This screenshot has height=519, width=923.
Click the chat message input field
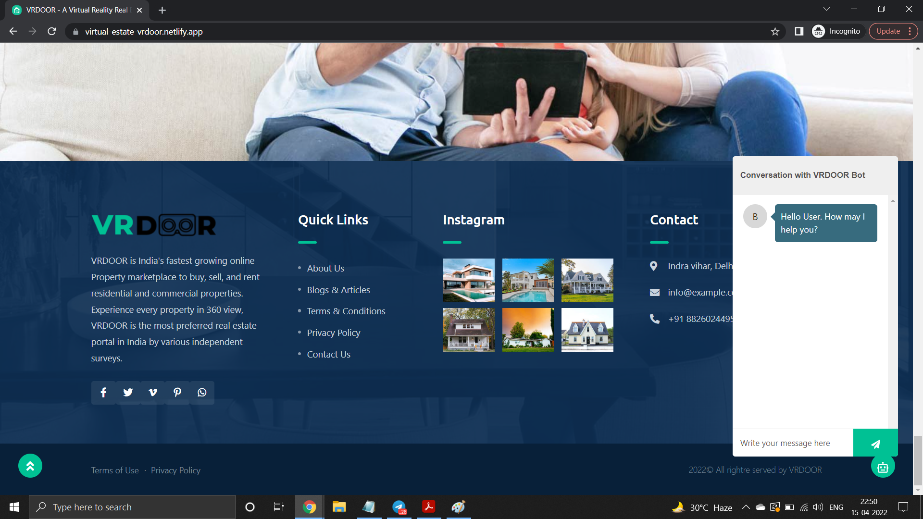point(793,443)
